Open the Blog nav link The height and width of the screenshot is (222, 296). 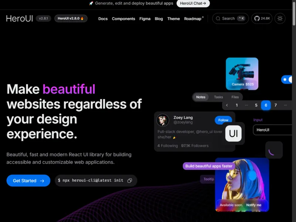pyautogui.click(x=159, y=19)
